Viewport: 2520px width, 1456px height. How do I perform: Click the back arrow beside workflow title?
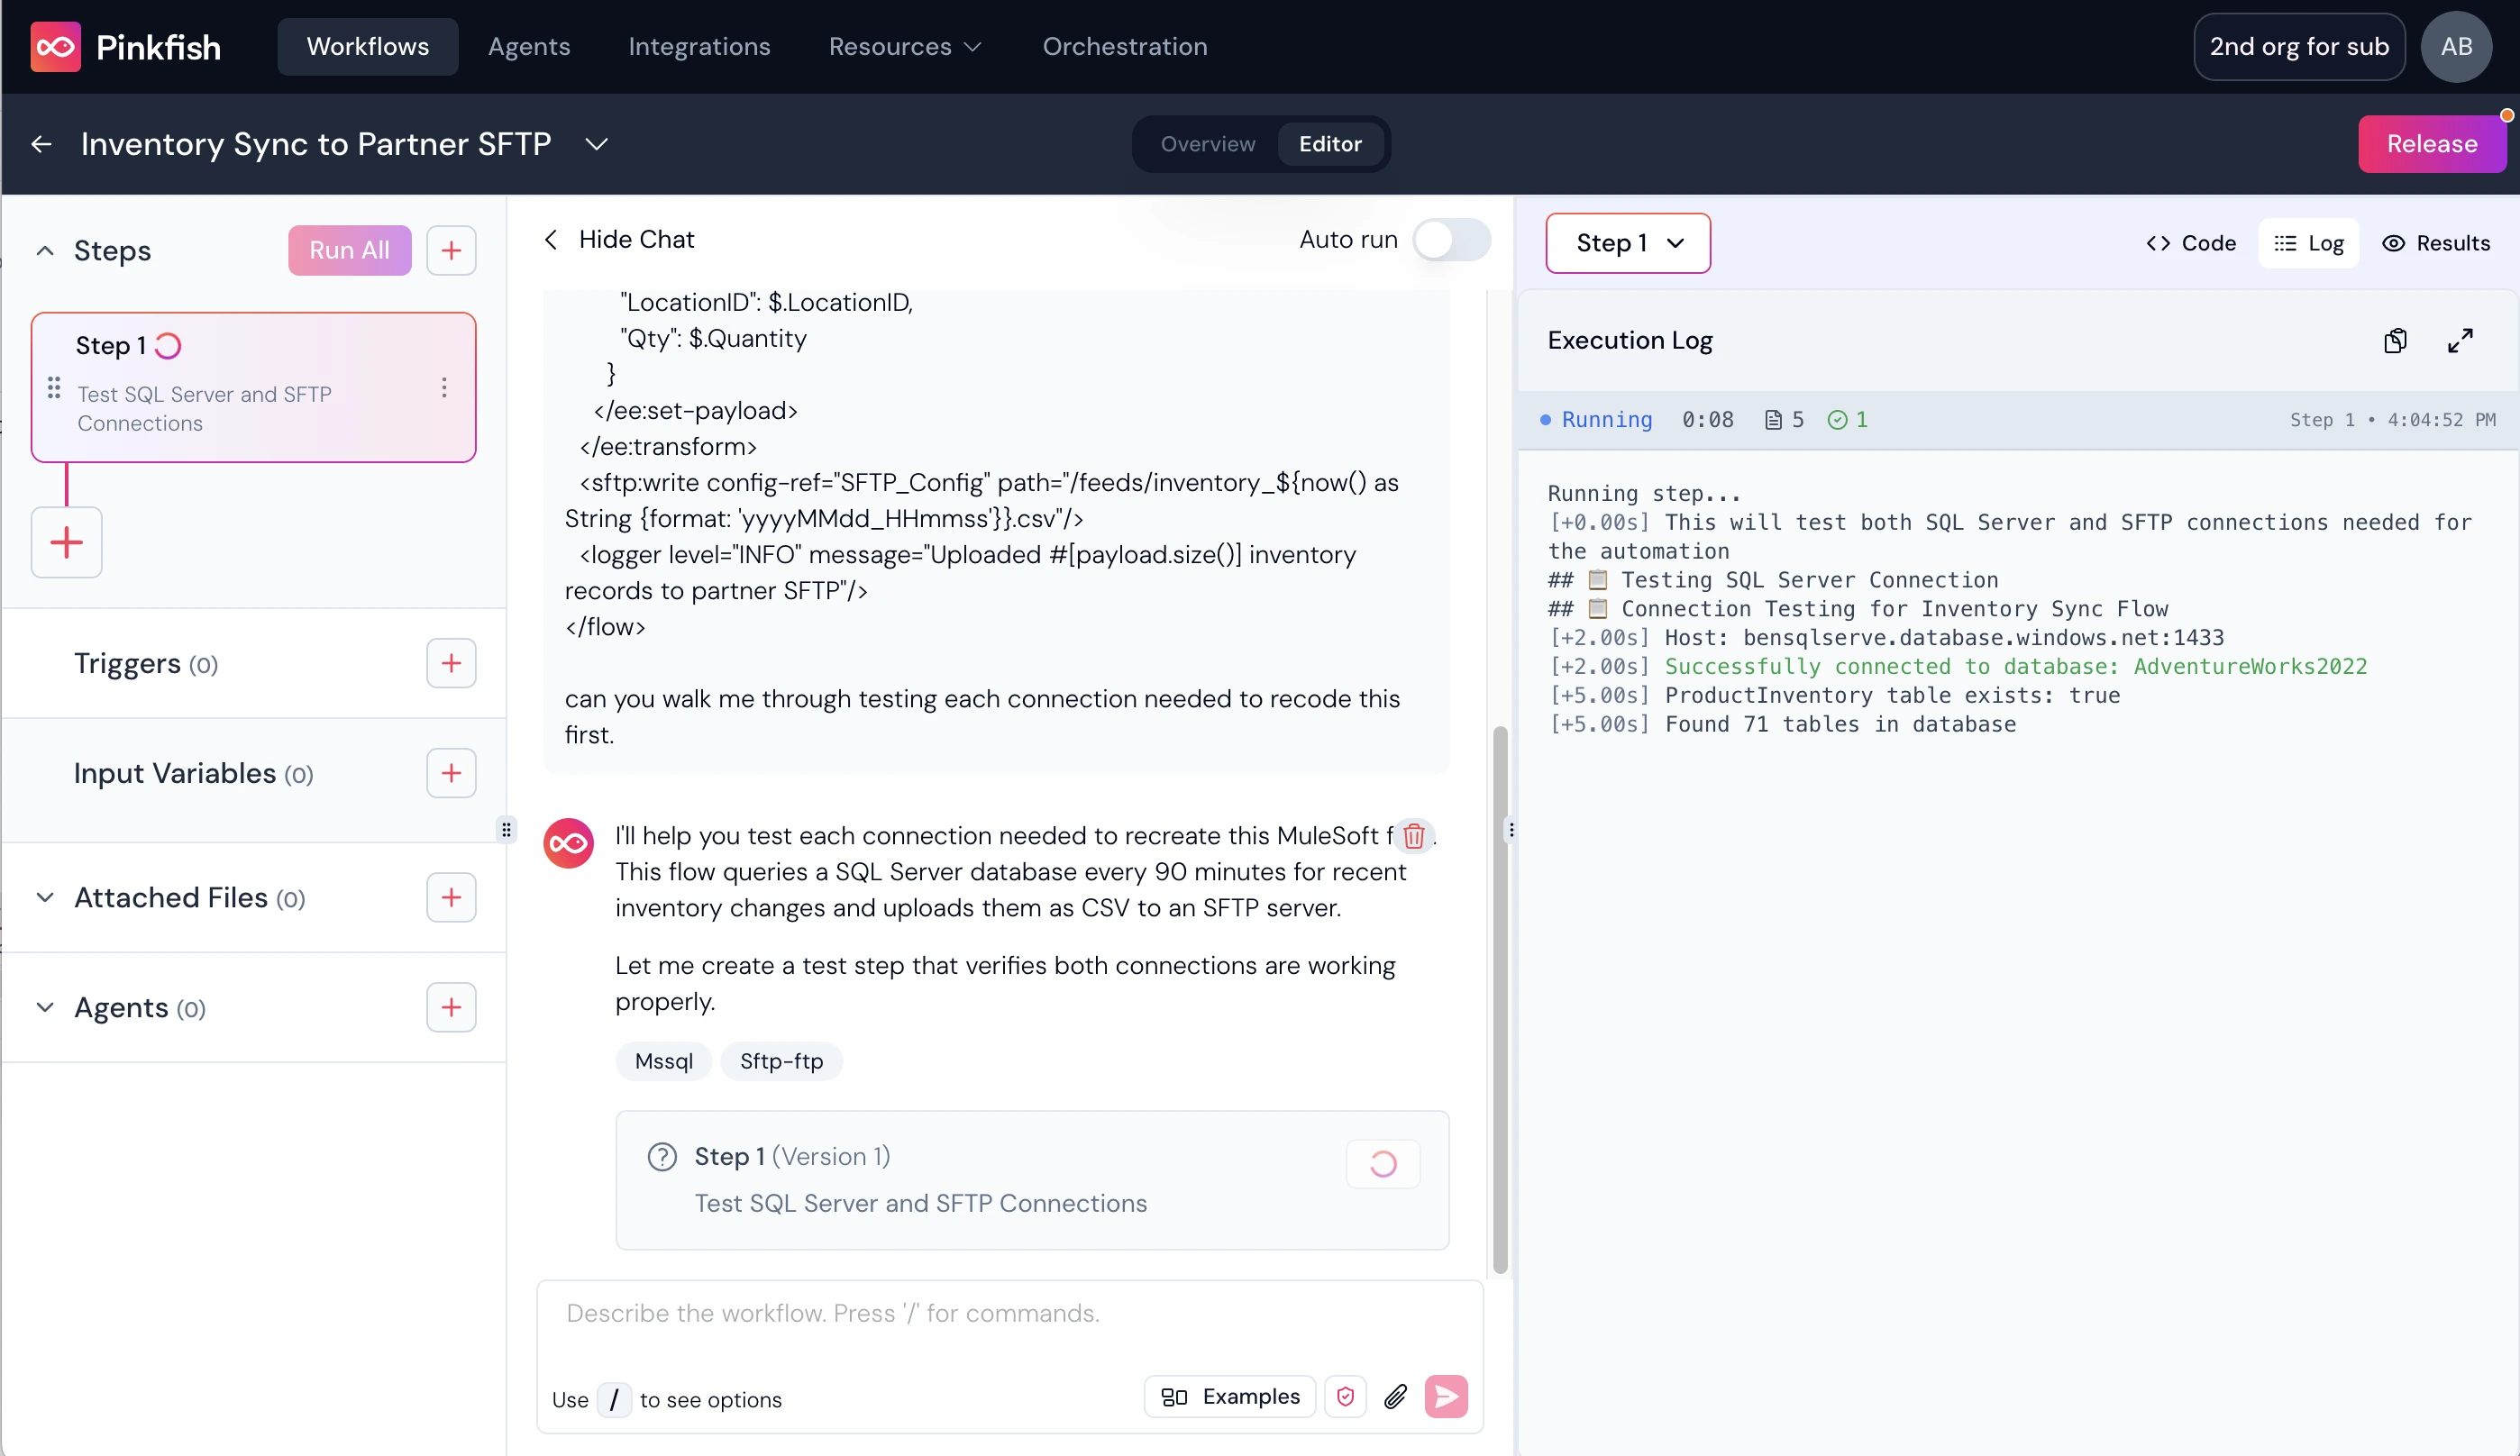click(41, 144)
